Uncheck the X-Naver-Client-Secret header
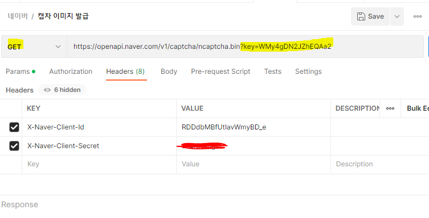The image size is (429, 218). (x=14, y=146)
